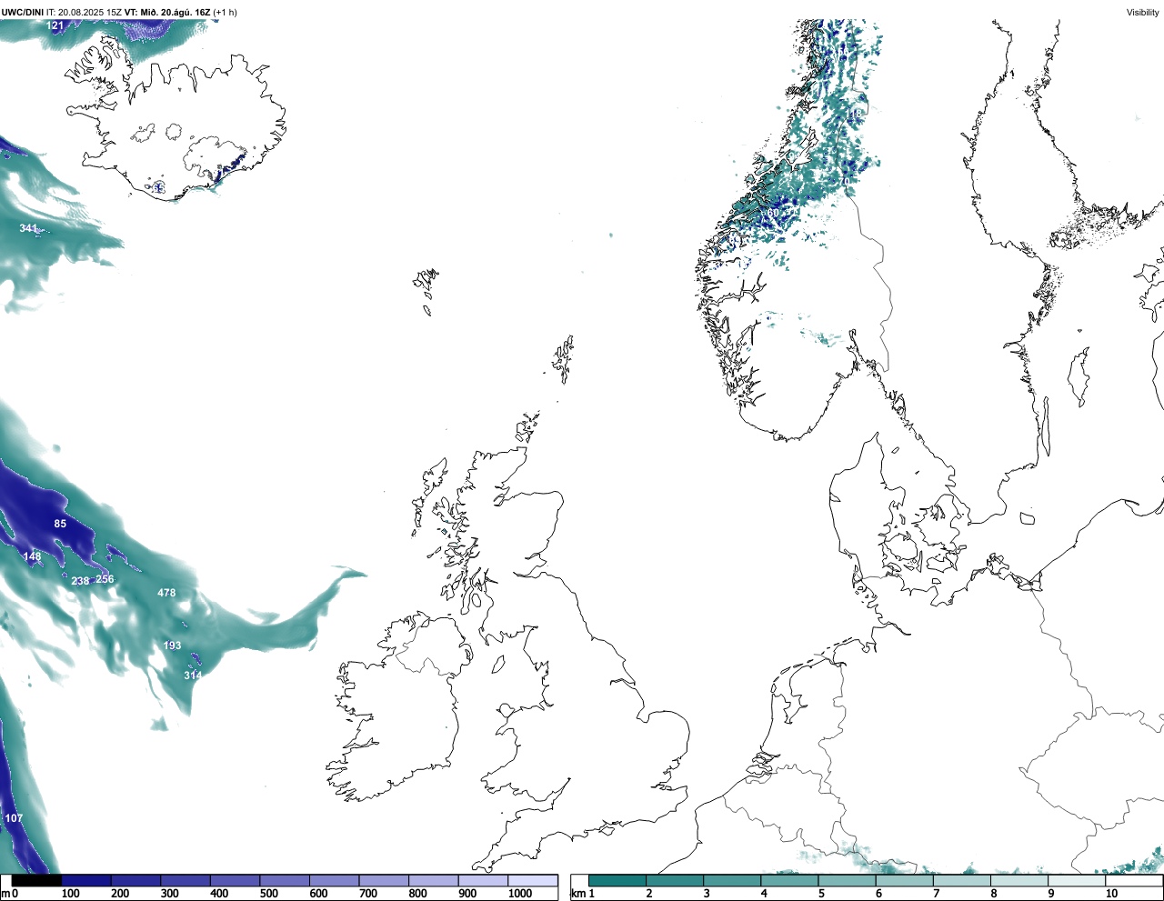Click the '121' visibility value north of Iceland
Image resolution: width=1164 pixels, height=901 pixels.
[55, 25]
